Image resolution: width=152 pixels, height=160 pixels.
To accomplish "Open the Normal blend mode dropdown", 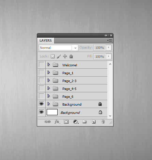I will [x=58, y=48].
